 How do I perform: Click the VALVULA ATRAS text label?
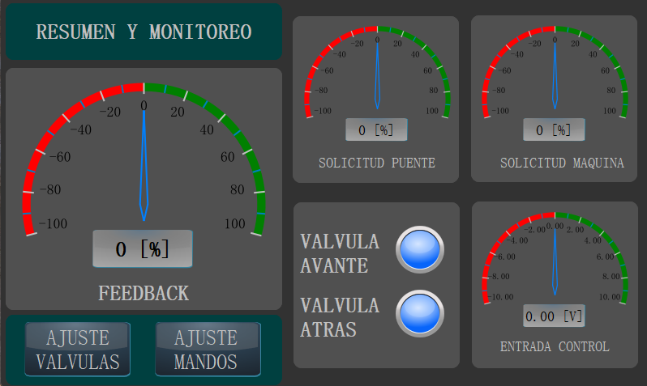[x=340, y=317]
